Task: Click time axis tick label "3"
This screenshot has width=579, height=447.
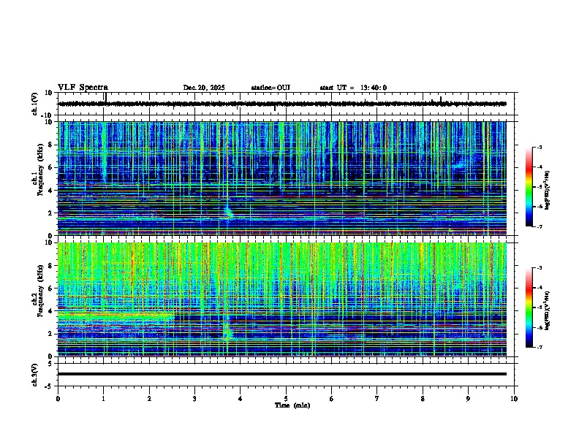Action: coord(194,399)
